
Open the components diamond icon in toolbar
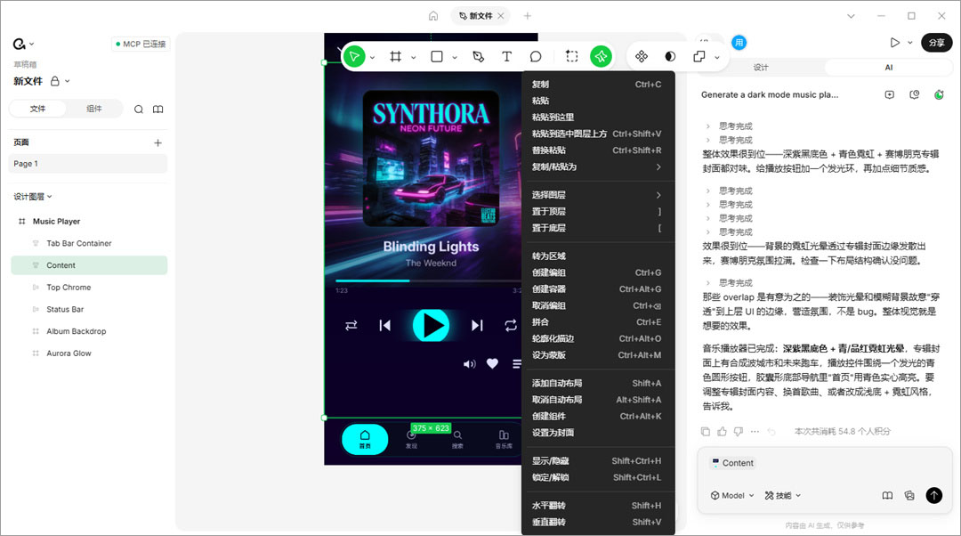(641, 56)
